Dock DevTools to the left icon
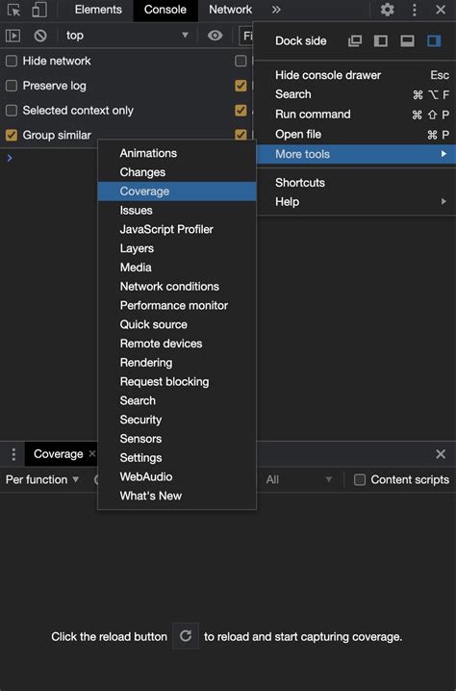456x691 pixels. tap(381, 41)
